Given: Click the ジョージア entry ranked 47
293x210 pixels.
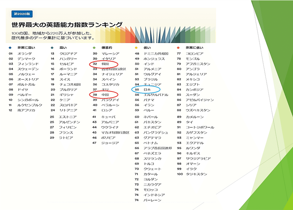Looking at the screenshot, I should coord(110,143).
